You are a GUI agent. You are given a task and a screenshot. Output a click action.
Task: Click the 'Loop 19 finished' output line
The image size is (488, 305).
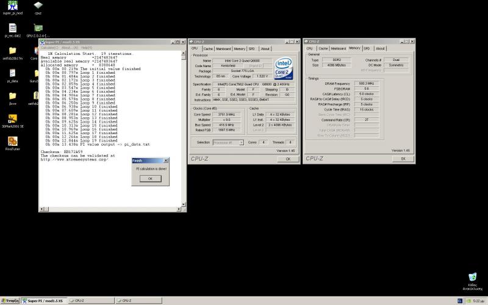81,140
